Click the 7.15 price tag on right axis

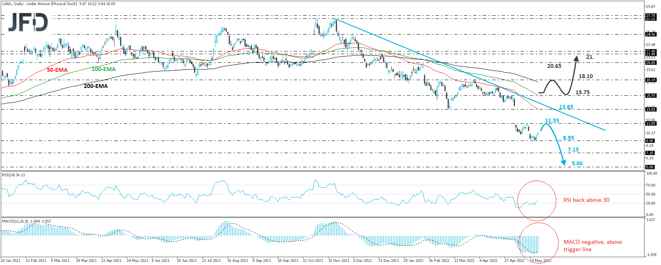(x=650, y=153)
